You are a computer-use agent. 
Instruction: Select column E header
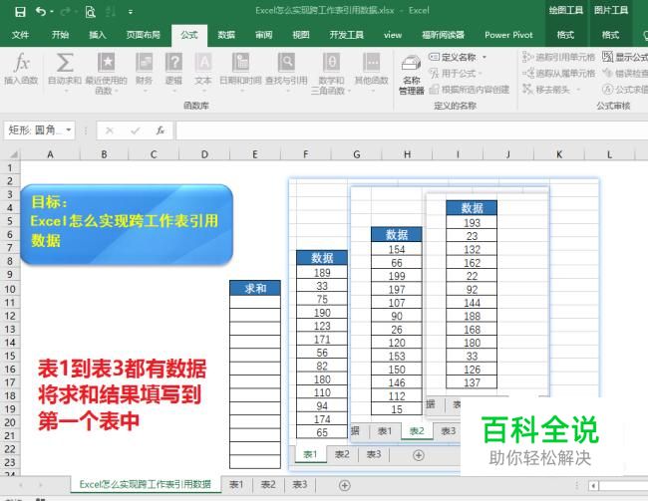click(x=255, y=155)
